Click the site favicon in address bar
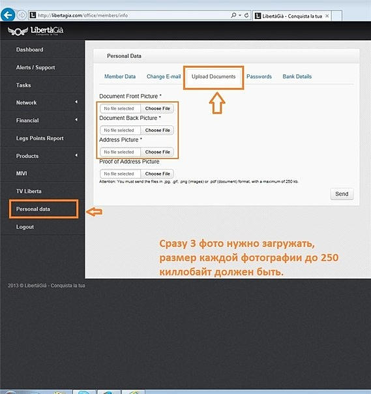This screenshot has width=371, height=394. coord(33,15)
